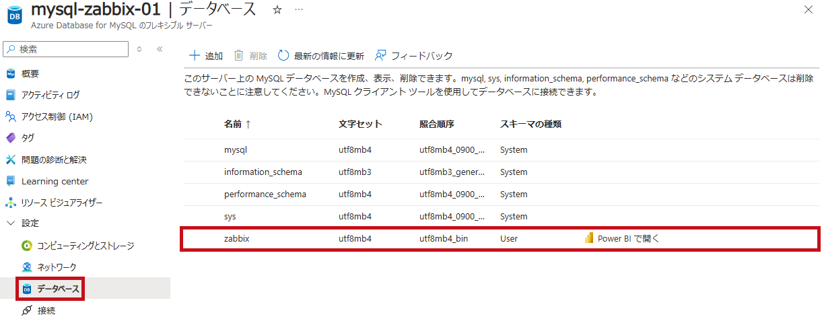Open 概要 overview icon in sidebar

(10, 73)
